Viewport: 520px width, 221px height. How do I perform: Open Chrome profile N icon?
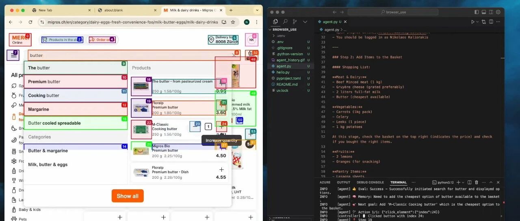tap(247, 22)
